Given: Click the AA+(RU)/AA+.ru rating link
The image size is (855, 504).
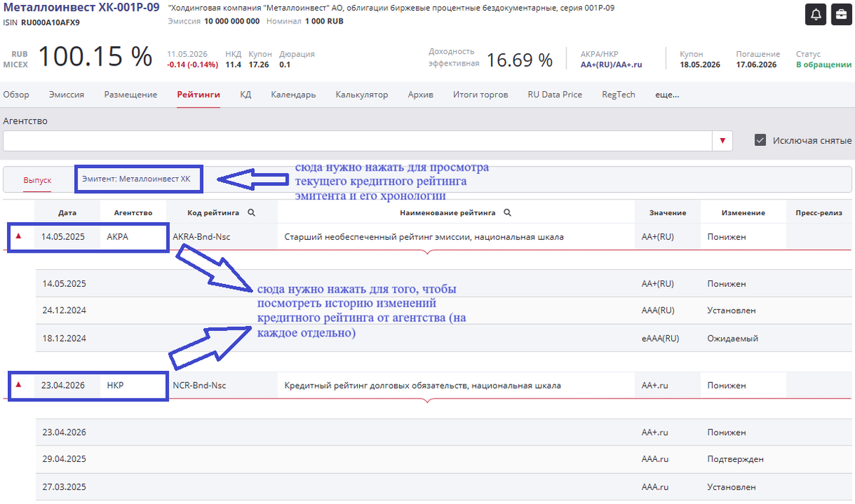Looking at the screenshot, I should (x=611, y=64).
